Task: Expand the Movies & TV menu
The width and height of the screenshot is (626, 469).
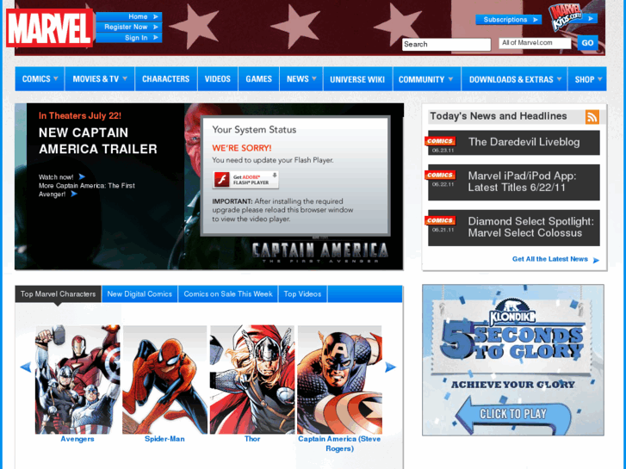Action: click(x=100, y=79)
